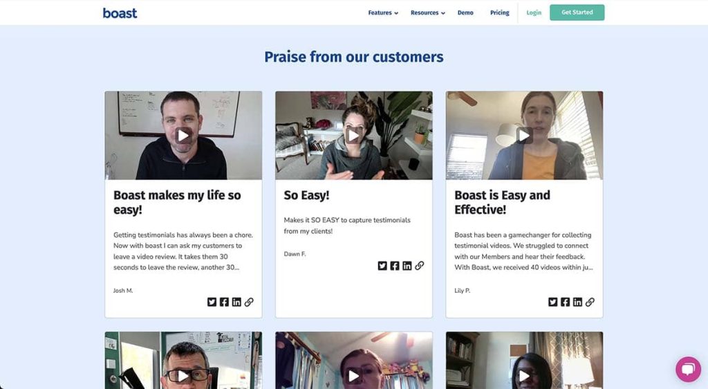This screenshot has width=708, height=389.
Task: Copy link to Dawn F.'s review
Action: (x=420, y=266)
